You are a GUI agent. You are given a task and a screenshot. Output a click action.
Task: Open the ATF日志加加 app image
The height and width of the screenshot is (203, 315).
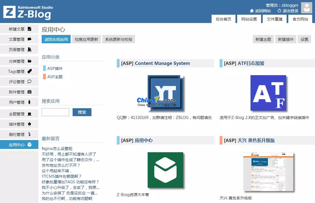268,93
